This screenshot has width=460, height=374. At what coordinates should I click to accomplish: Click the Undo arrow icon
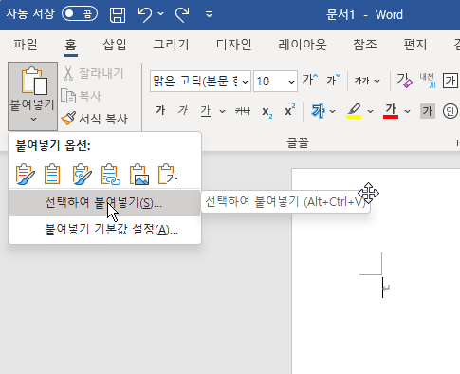[x=144, y=14]
